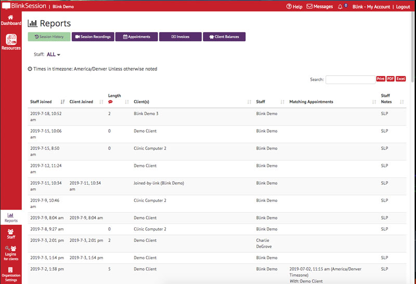The image size is (416, 284).
Task: Click the PDF export button
Action: (391, 79)
